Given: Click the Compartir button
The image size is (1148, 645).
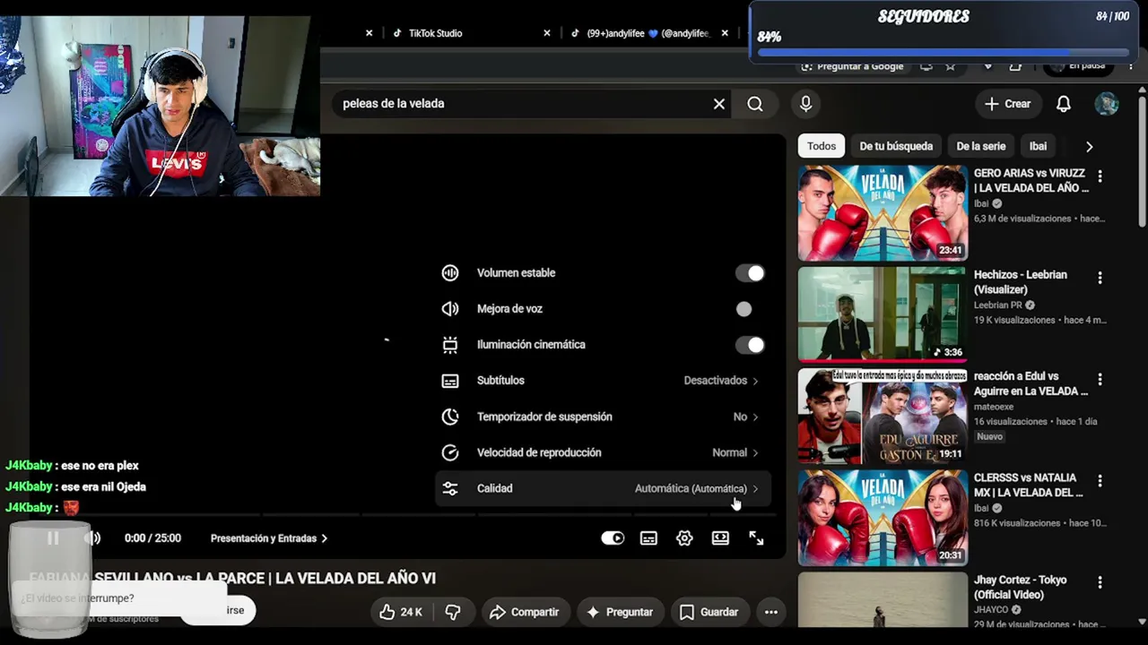Looking at the screenshot, I should pyautogui.click(x=526, y=612).
